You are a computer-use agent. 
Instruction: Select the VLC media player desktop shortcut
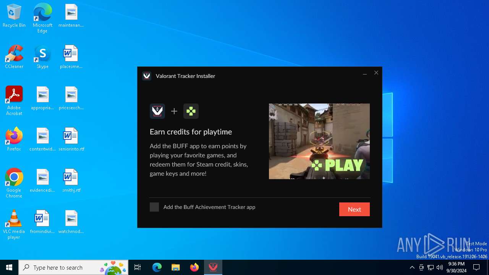click(x=14, y=225)
